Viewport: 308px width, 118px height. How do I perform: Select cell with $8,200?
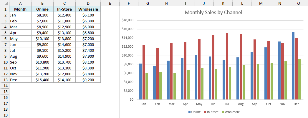42,15
